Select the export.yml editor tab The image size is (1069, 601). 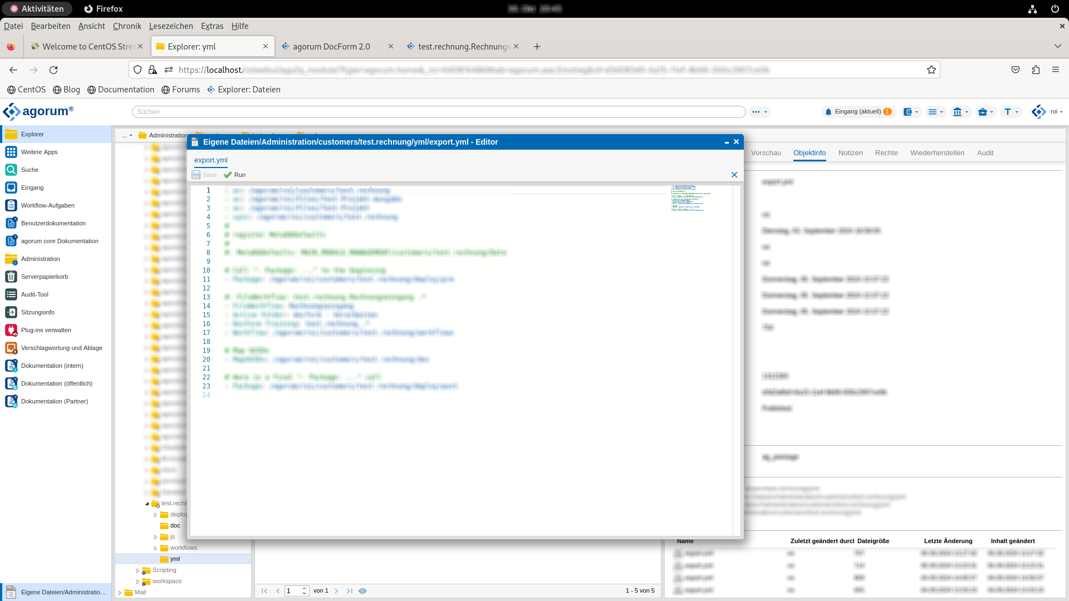pyautogui.click(x=211, y=160)
